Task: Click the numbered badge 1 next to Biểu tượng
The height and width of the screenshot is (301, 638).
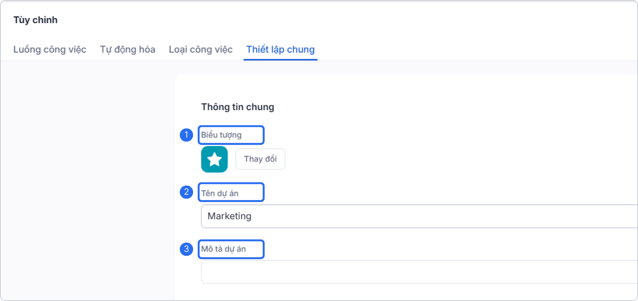Action: tap(187, 135)
